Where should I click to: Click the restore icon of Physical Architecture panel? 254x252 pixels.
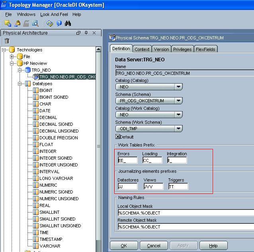coord(78,33)
